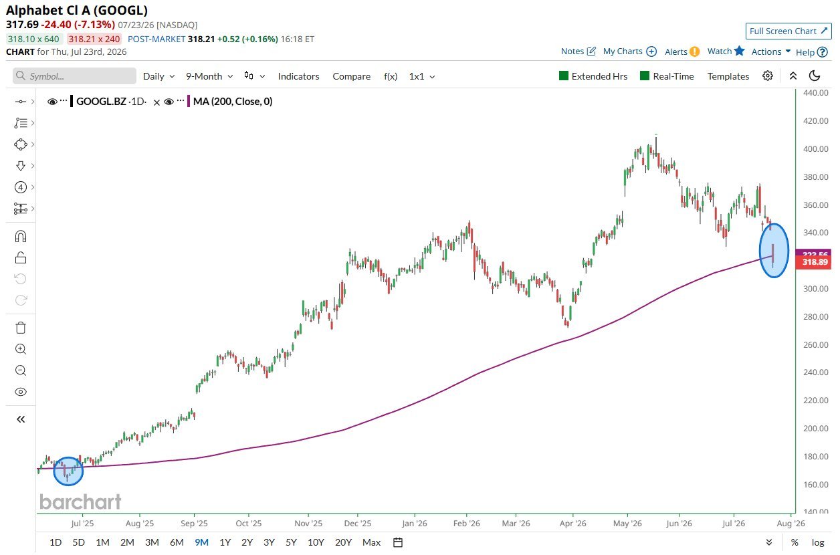The height and width of the screenshot is (555, 840).
Task: Open the annotation list tool with node and lines icon
Action: coord(21,123)
